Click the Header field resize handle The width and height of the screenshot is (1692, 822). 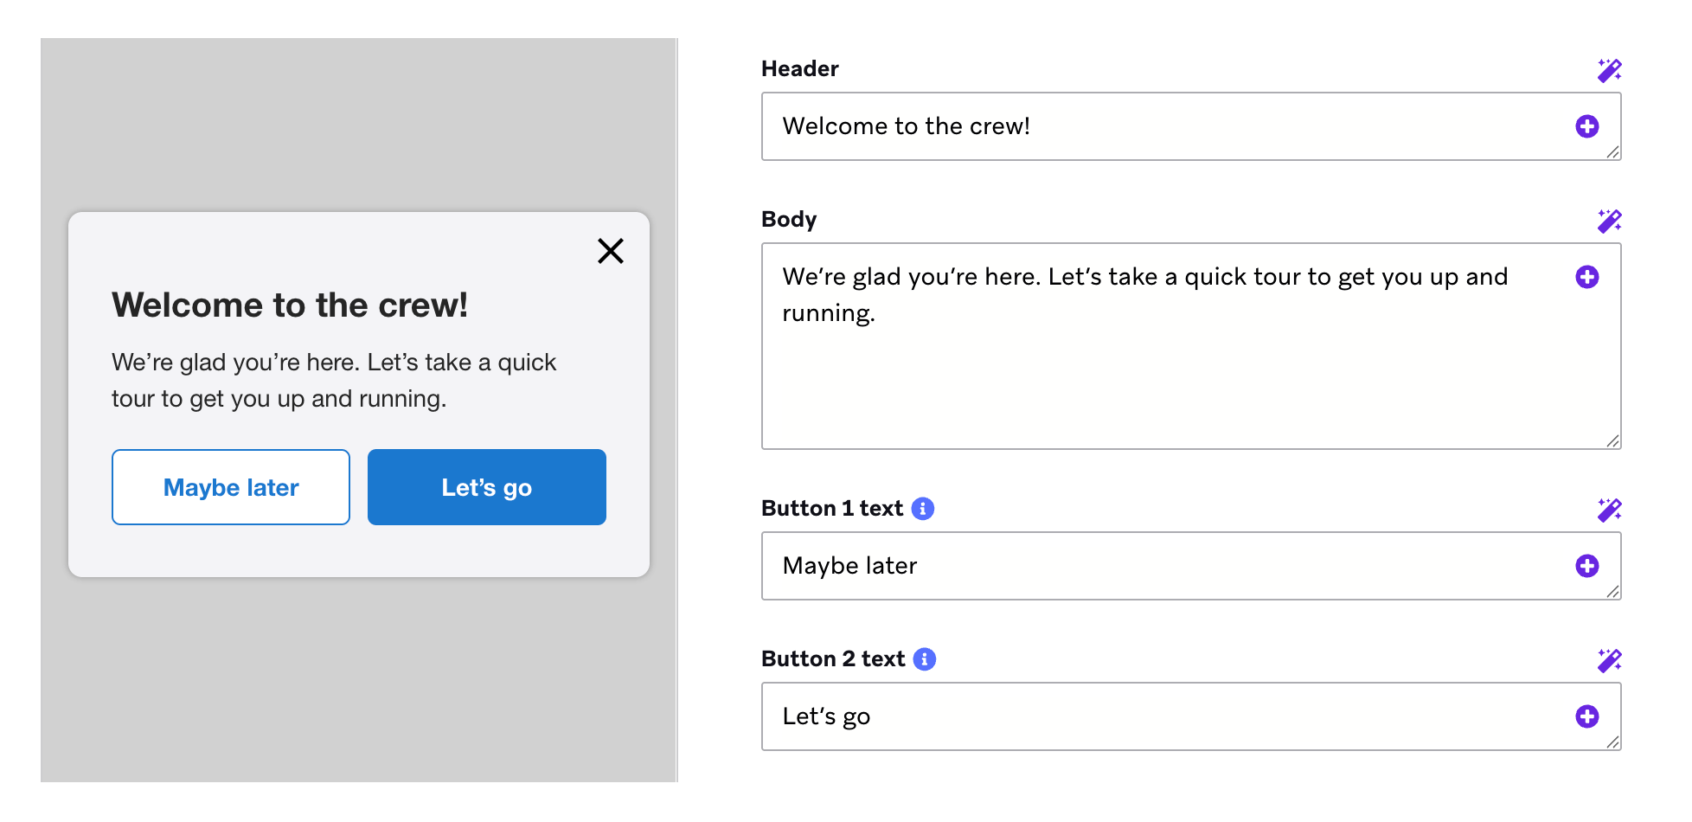[x=1612, y=152]
